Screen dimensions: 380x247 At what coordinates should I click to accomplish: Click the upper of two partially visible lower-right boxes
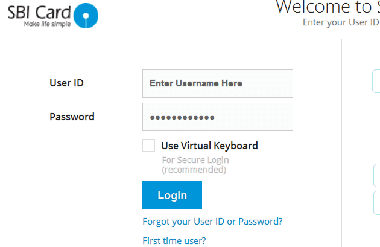377,175
